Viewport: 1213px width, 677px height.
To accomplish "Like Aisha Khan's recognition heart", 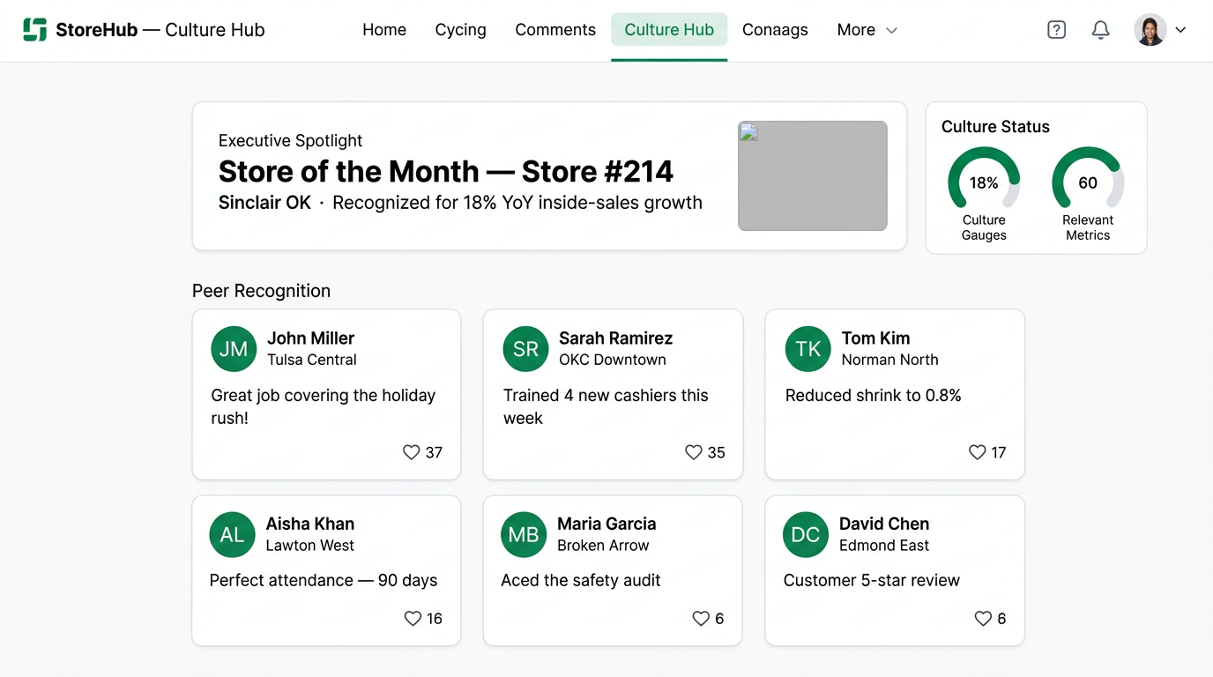I will point(413,619).
